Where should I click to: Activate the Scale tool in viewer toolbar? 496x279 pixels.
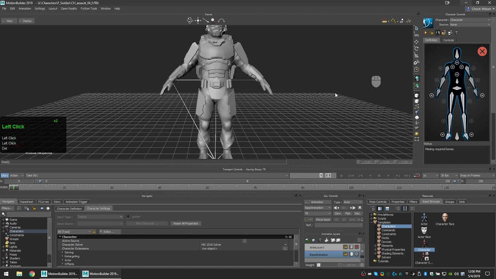click(x=417, y=55)
